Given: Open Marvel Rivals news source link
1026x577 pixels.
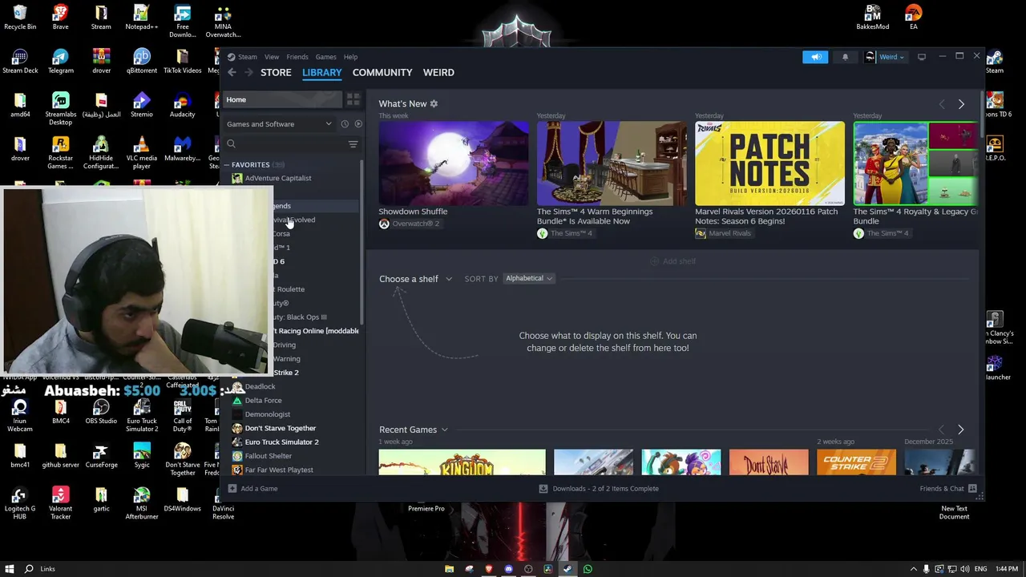Looking at the screenshot, I should click(x=723, y=233).
